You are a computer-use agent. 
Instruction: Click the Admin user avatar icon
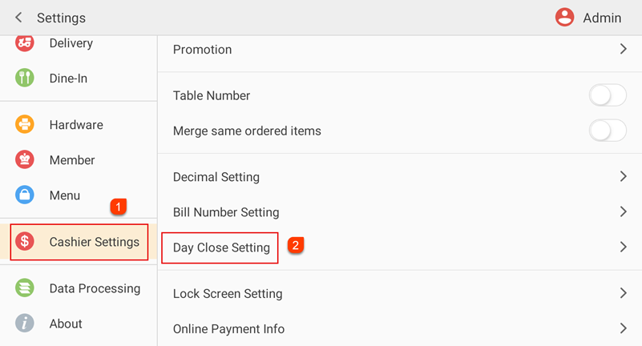[x=565, y=18]
